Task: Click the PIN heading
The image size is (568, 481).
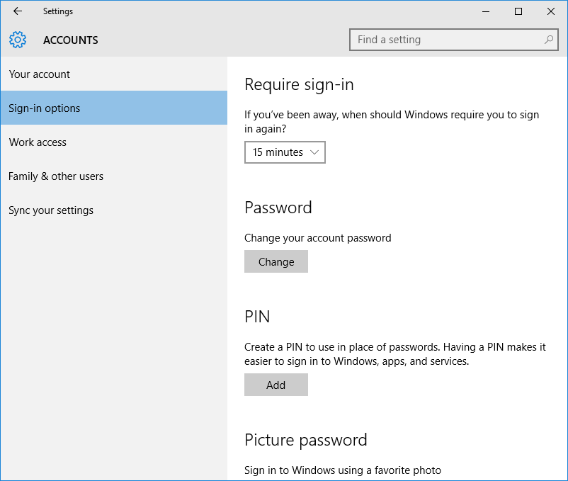Action: point(257,317)
